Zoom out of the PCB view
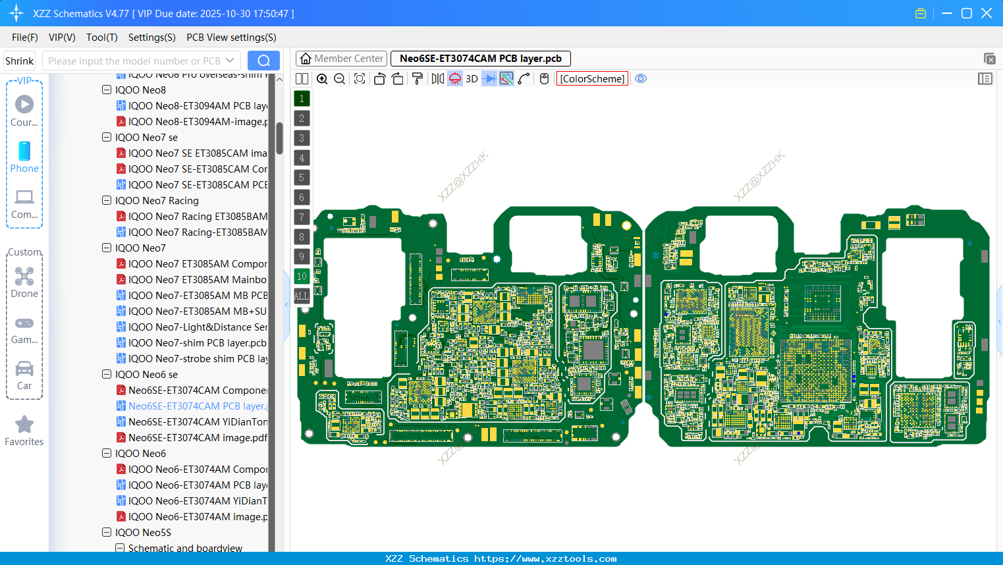Image resolution: width=1003 pixels, height=565 pixels. [x=339, y=78]
